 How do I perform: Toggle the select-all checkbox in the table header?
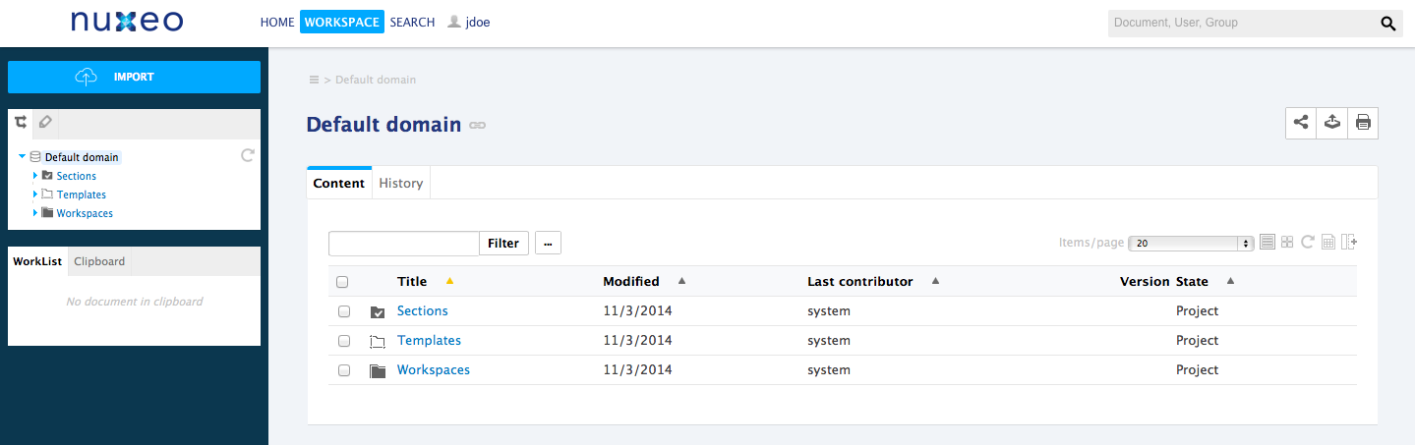pyautogui.click(x=342, y=282)
